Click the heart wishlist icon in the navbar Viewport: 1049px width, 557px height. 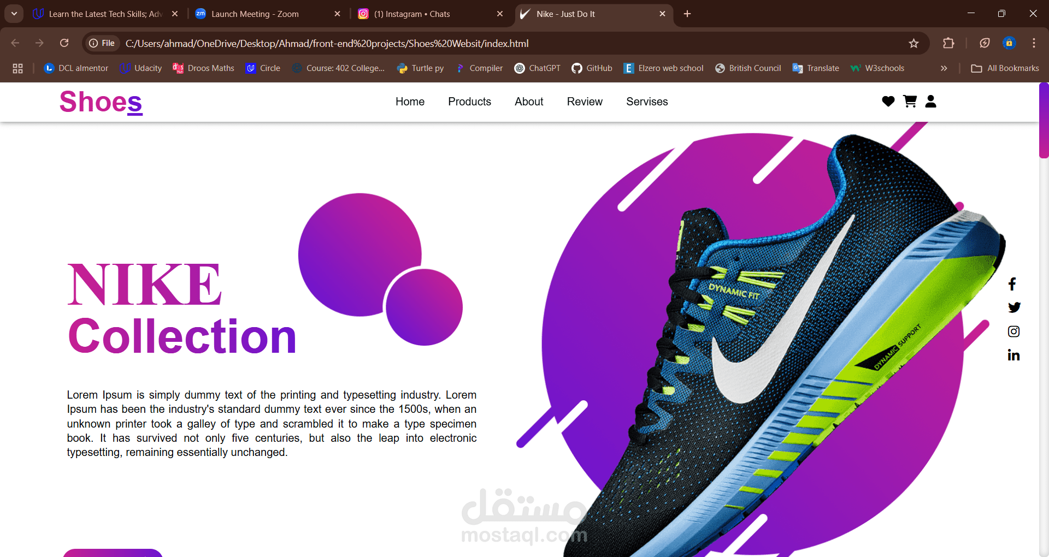click(888, 101)
